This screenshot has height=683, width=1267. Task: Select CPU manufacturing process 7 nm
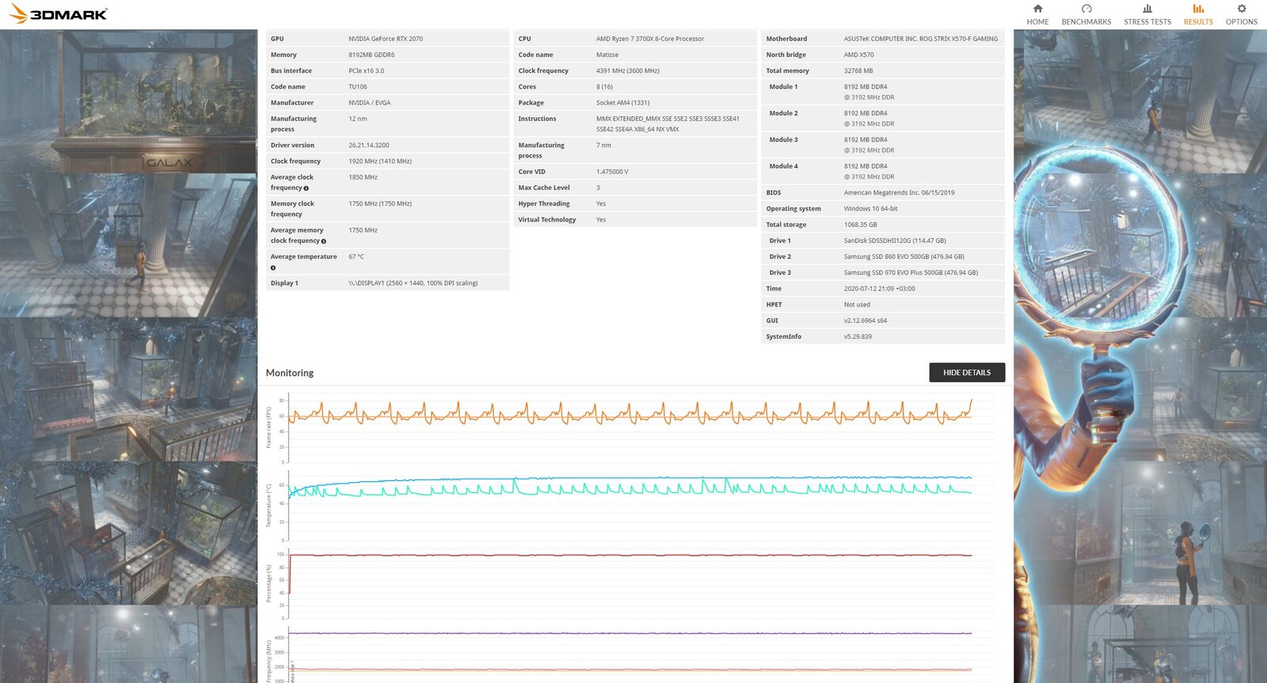pyautogui.click(x=603, y=146)
